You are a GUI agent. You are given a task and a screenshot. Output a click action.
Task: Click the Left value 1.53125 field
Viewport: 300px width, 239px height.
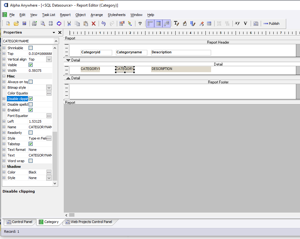40,121
